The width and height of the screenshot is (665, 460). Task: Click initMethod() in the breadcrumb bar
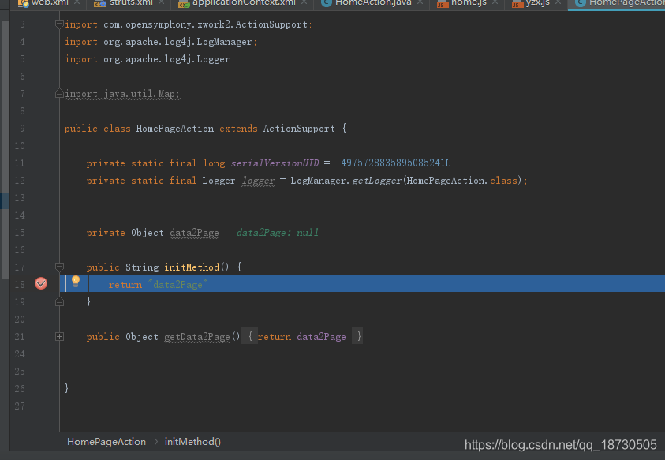click(192, 442)
